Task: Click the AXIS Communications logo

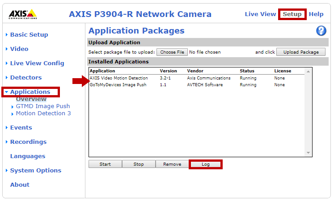Action: (22, 14)
